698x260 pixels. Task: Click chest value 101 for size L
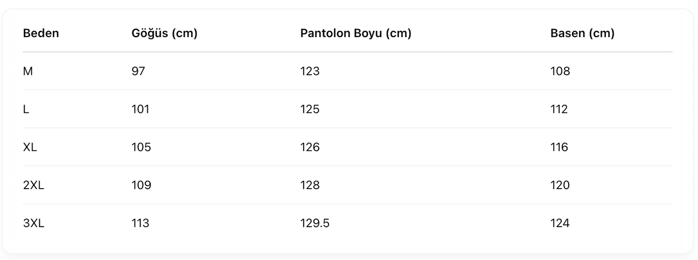141,109
